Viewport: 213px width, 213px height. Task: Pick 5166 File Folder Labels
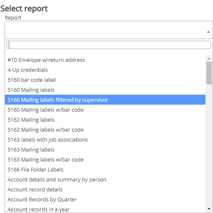[x=105, y=170]
